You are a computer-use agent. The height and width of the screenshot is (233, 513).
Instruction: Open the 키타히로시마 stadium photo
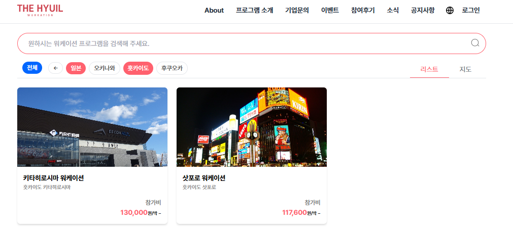coord(92,127)
